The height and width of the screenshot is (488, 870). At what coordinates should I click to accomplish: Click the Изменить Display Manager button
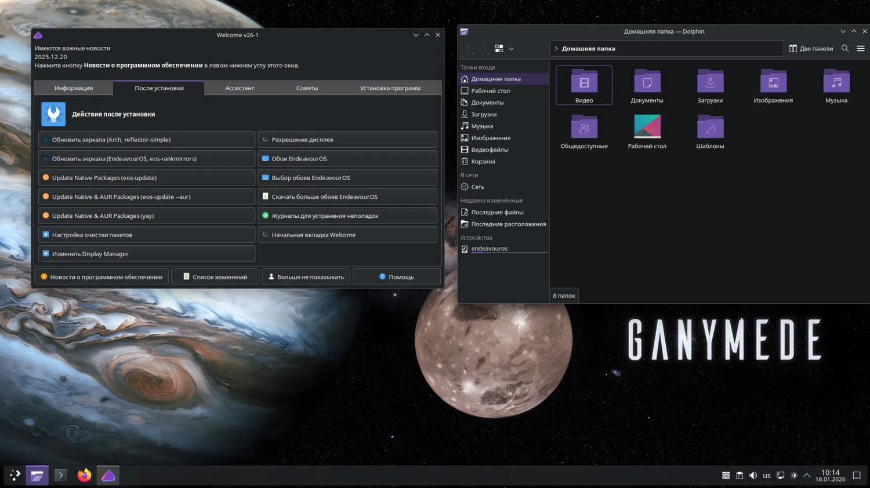click(x=147, y=254)
